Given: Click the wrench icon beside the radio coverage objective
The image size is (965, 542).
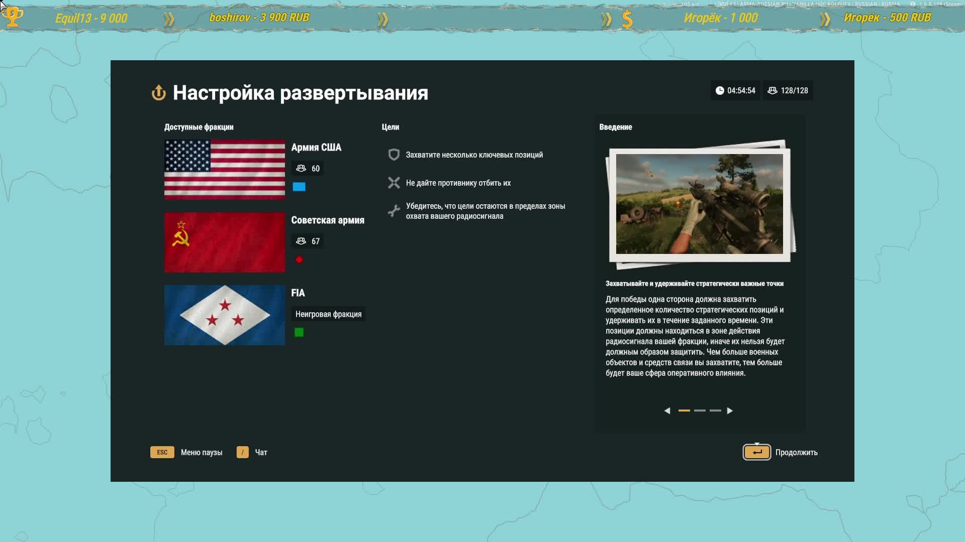Looking at the screenshot, I should click(394, 211).
